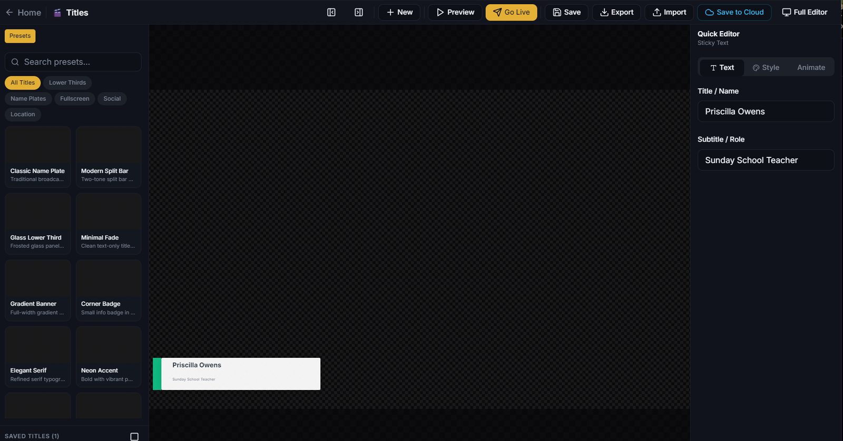Switch to the Text tab
843x441 pixels.
pos(722,67)
